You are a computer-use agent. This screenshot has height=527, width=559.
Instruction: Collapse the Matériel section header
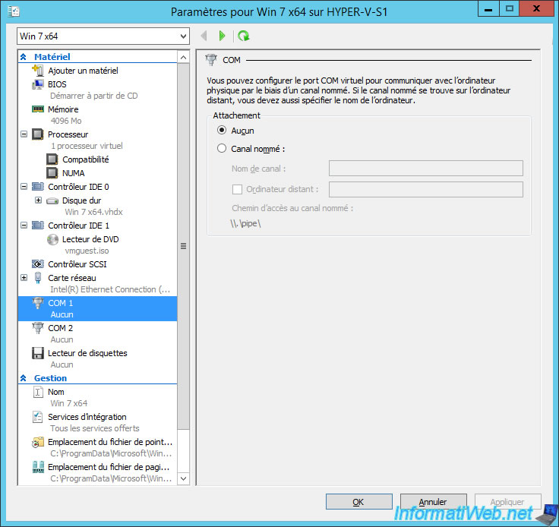tap(23, 57)
